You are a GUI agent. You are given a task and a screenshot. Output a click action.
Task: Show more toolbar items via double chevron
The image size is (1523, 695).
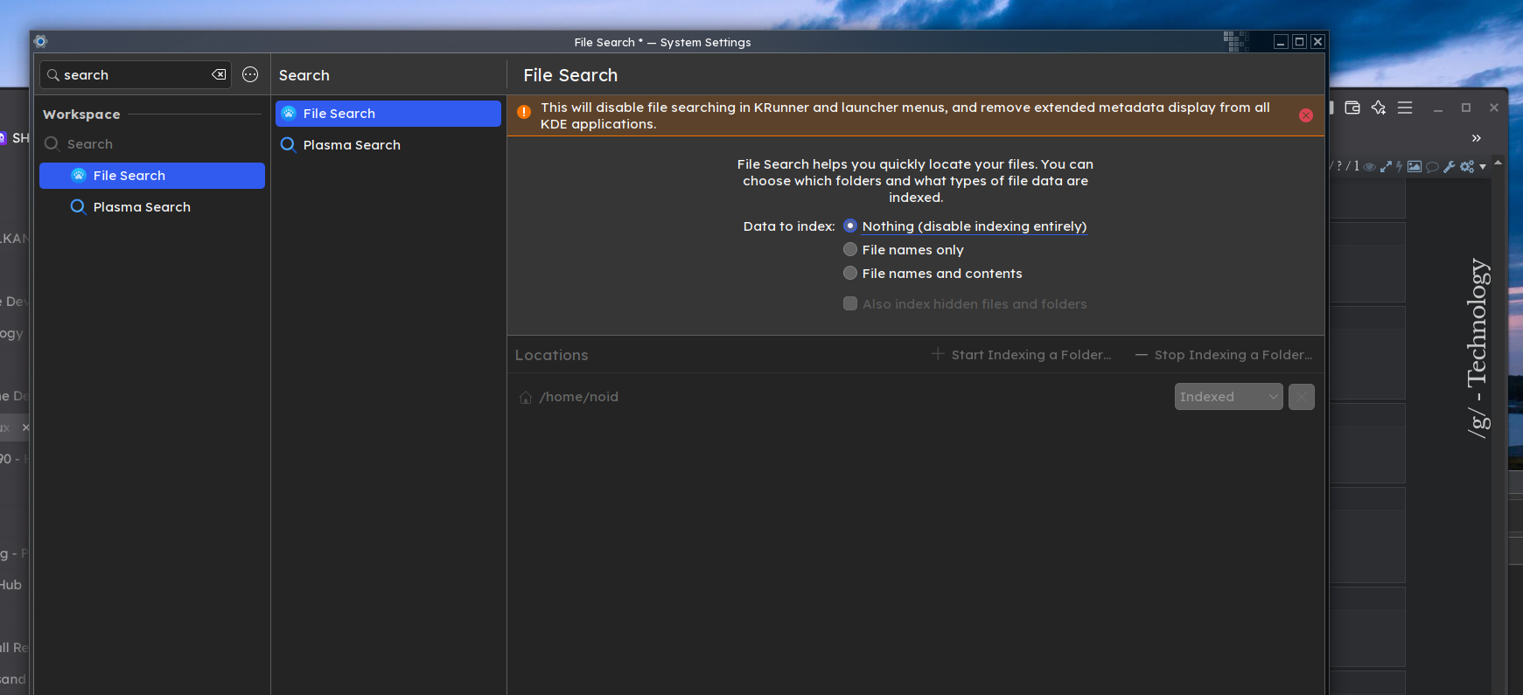[1477, 138]
